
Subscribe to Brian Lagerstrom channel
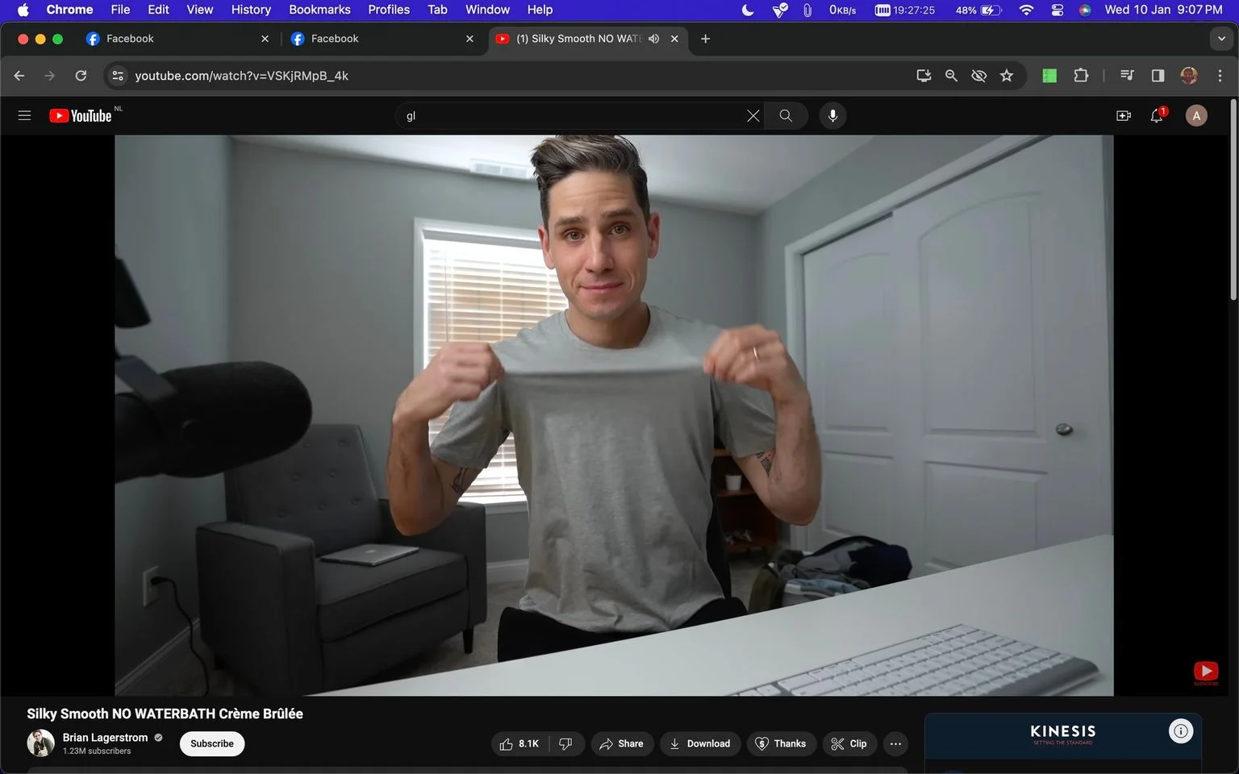212,743
